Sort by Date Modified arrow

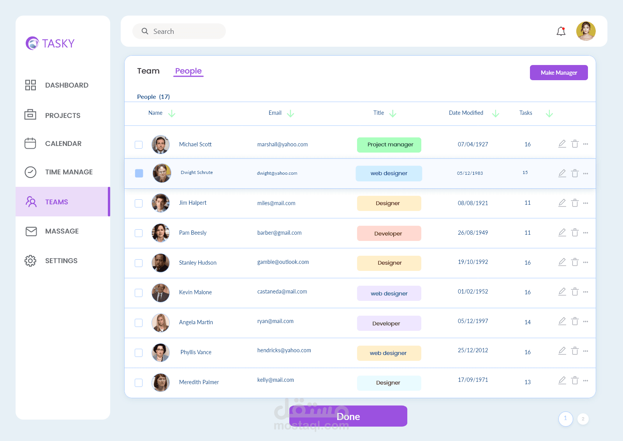(x=496, y=113)
